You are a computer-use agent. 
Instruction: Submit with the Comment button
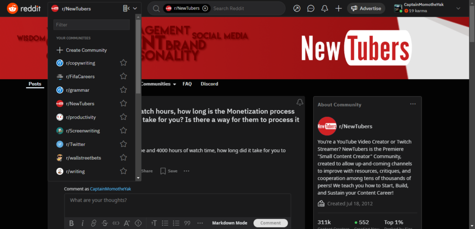270,223
